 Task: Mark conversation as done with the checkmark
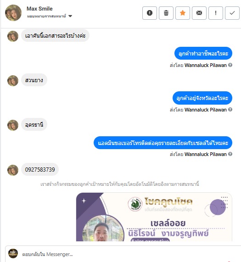click(x=232, y=13)
